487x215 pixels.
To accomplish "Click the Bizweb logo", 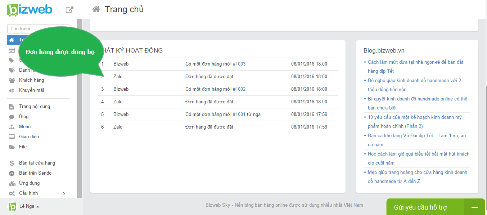I will (x=30, y=10).
